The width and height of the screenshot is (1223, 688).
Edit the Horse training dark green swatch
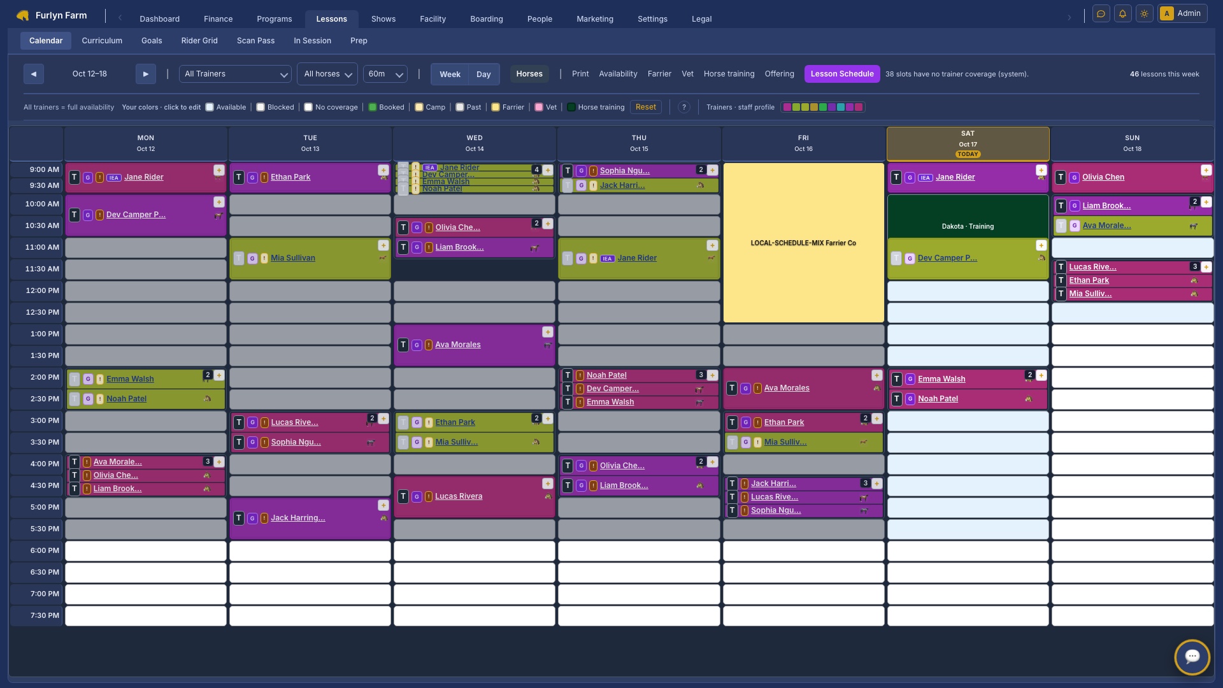click(571, 107)
